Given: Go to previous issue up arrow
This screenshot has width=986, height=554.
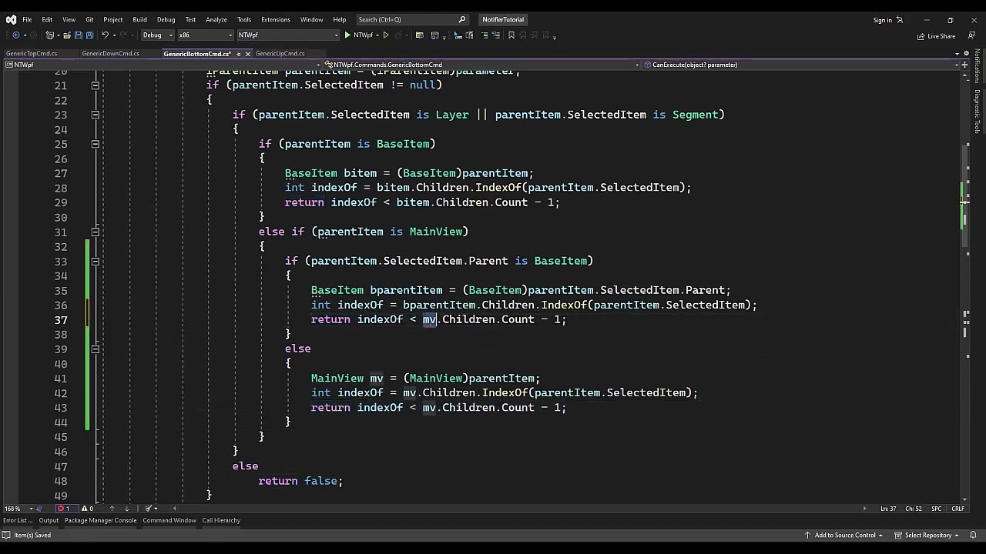Looking at the screenshot, I should point(112,509).
